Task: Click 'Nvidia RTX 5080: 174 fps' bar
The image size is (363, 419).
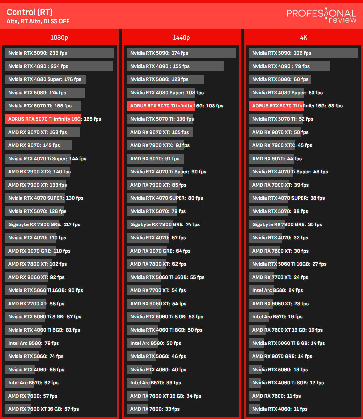Action: click(x=45, y=93)
